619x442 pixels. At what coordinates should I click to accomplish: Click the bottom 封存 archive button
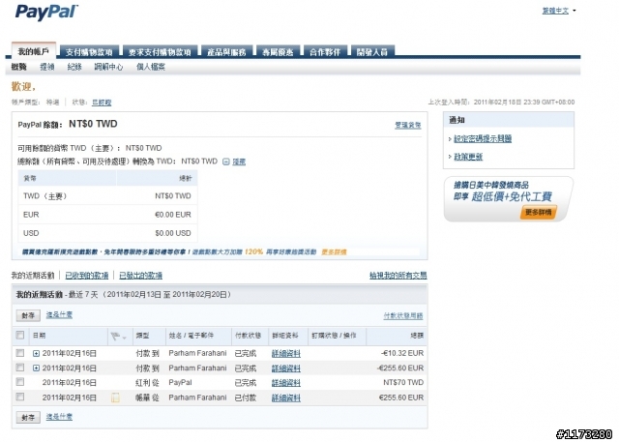tap(28, 418)
